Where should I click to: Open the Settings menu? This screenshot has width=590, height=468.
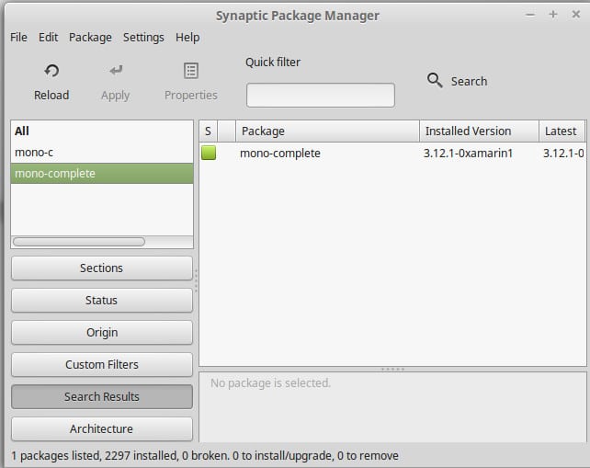pos(143,38)
